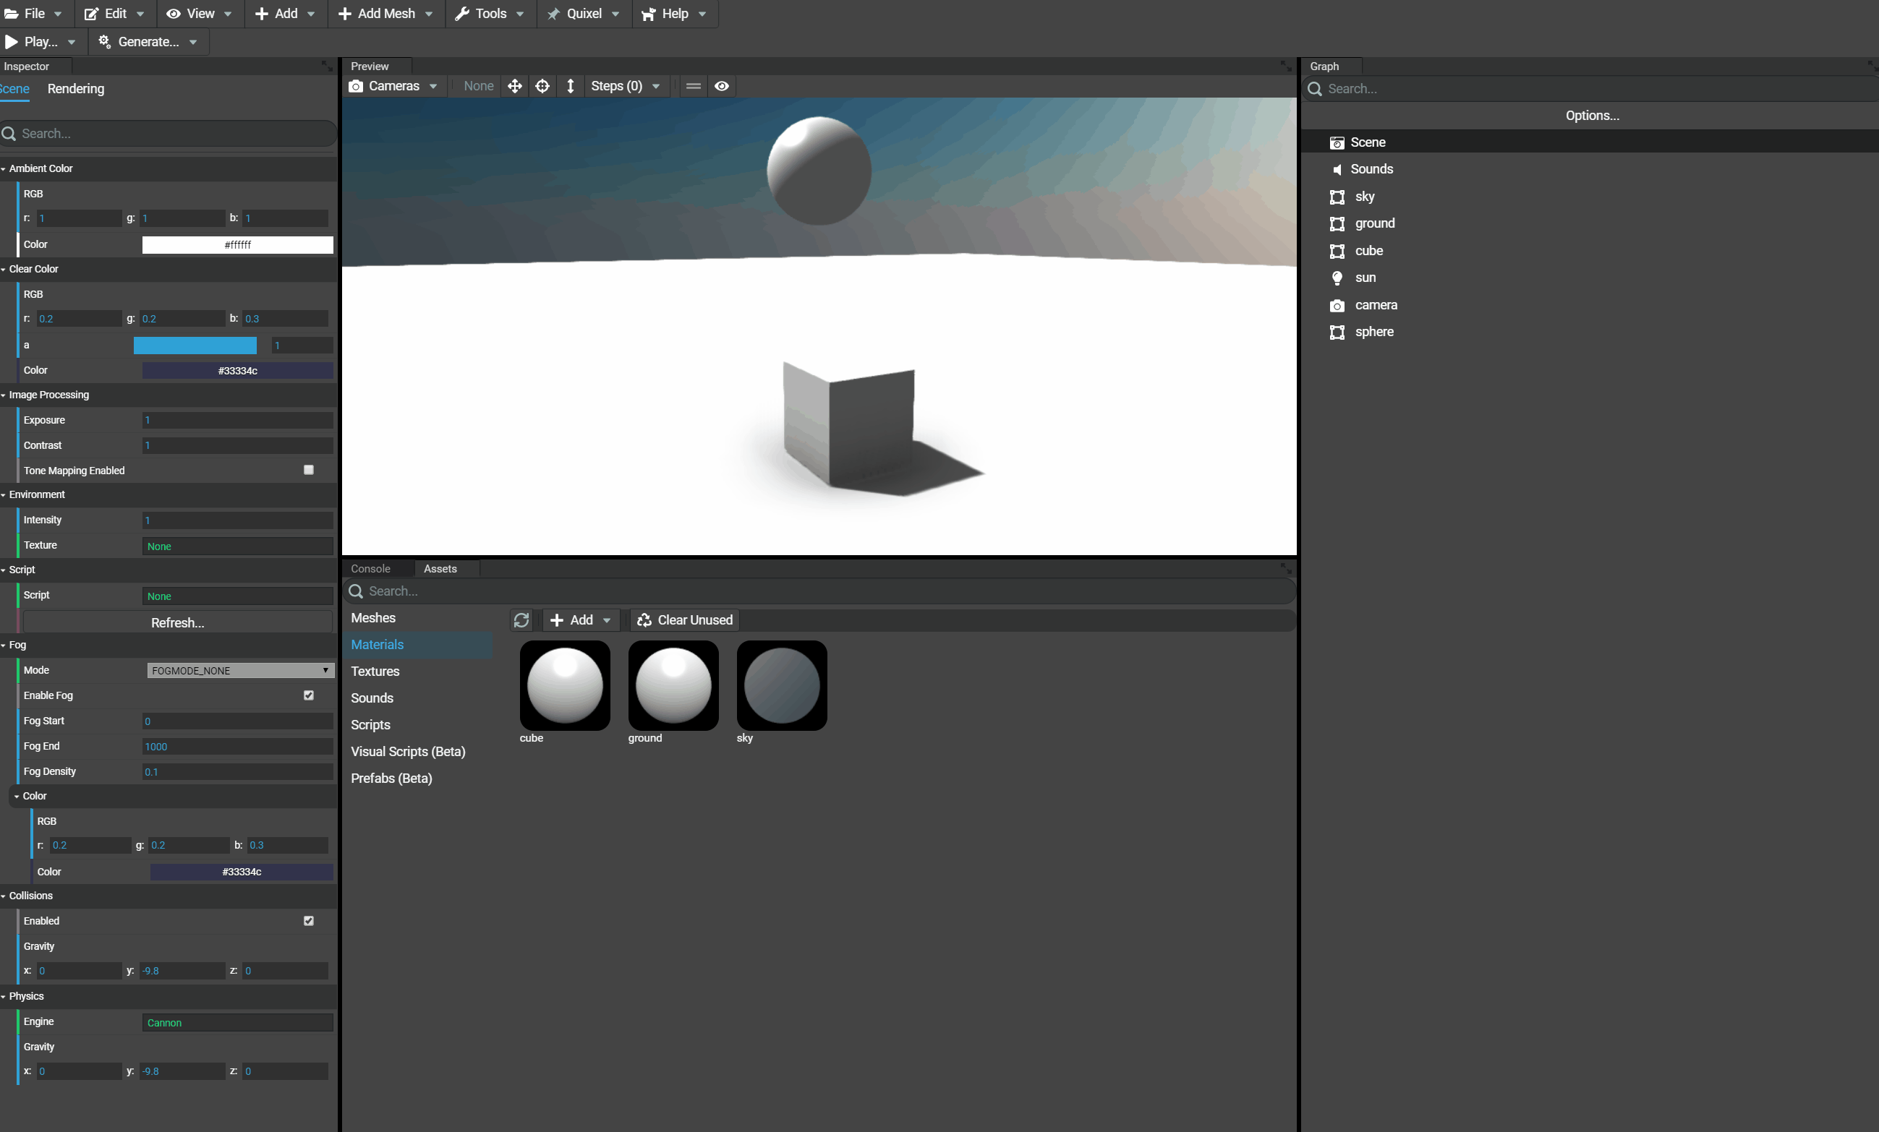Expand the Fog Mode dropdown
The image size is (1879, 1132).
coord(237,669)
